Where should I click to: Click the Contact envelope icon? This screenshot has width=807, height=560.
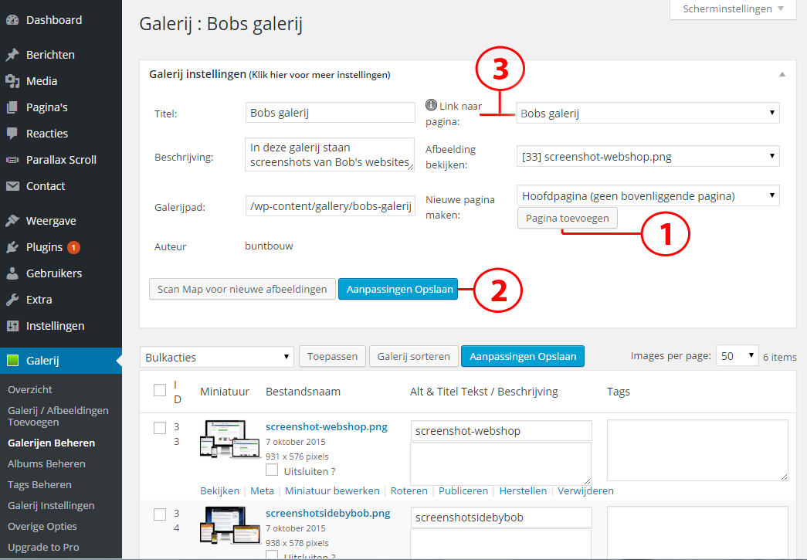[12, 186]
